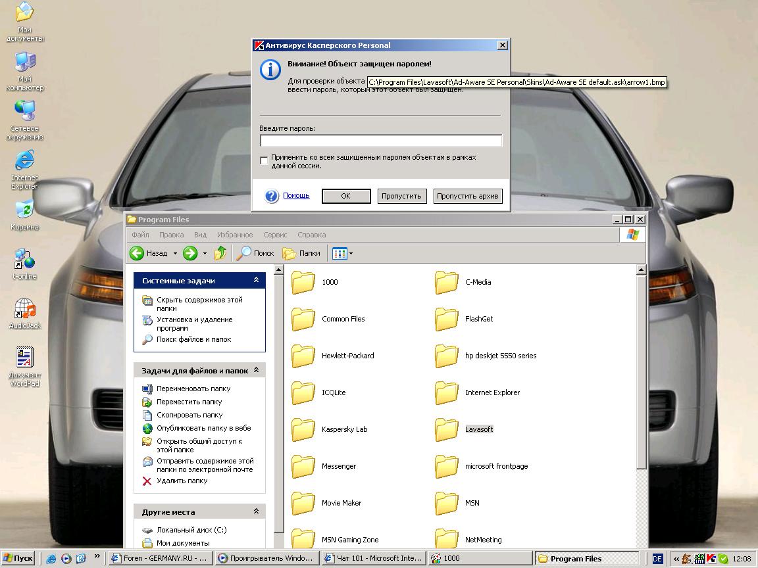Open the Forward button history dropdown

(205, 253)
